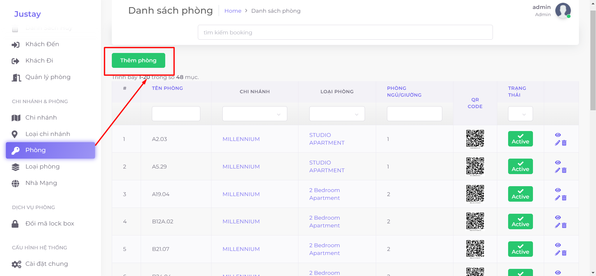View room A2.03 details via eye icon
The image size is (596, 276).
point(558,135)
